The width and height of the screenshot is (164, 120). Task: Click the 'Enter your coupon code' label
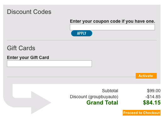point(112,21)
